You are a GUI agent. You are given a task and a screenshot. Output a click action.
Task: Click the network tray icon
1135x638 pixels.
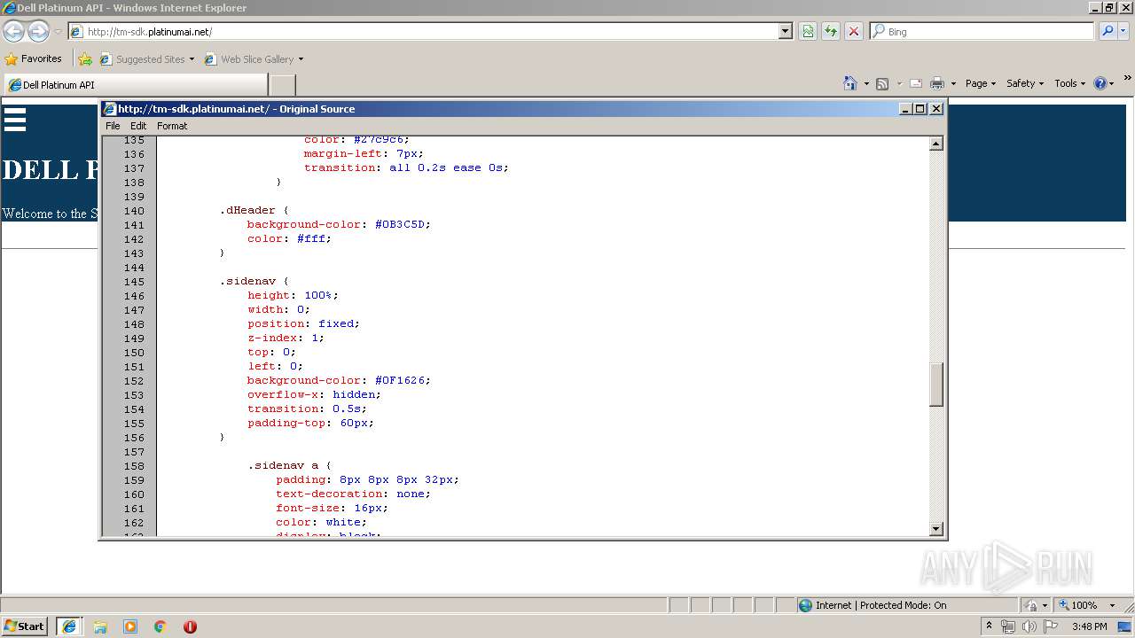1008,626
